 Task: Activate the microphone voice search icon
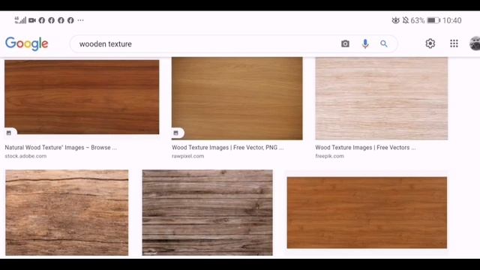point(365,43)
